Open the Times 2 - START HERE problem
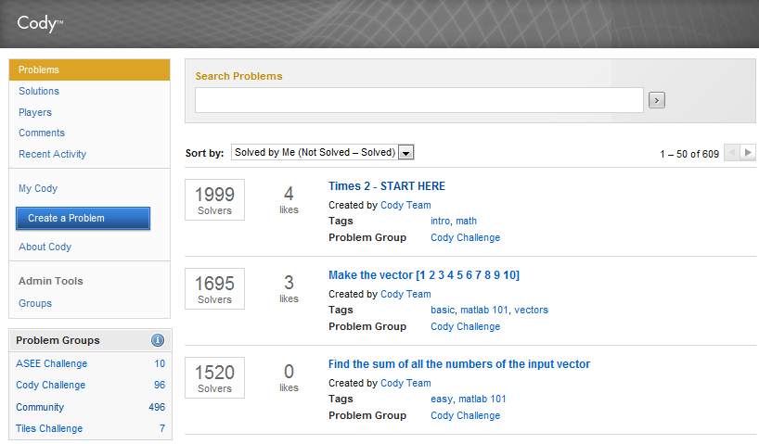This screenshot has height=444, width=759. click(x=387, y=186)
